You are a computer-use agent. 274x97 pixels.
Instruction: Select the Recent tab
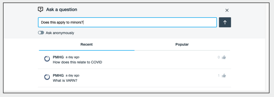click(x=86, y=45)
